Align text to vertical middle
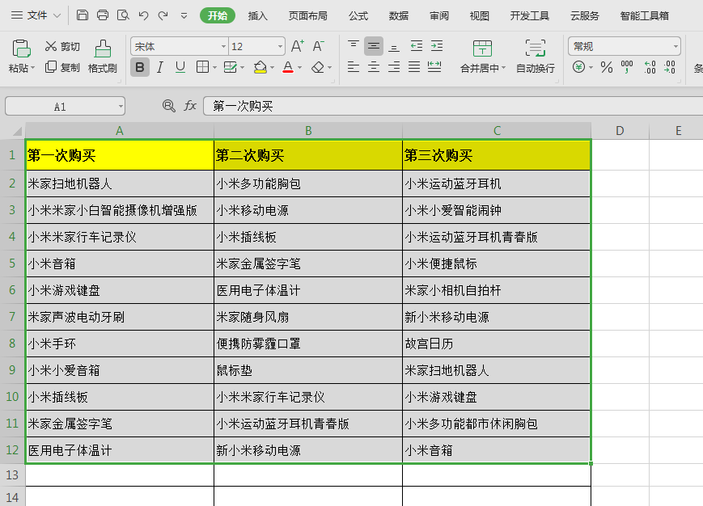 tap(374, 46)
